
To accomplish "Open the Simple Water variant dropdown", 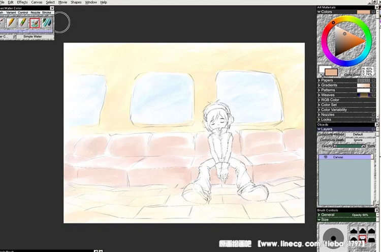I will tap(35, 37).
